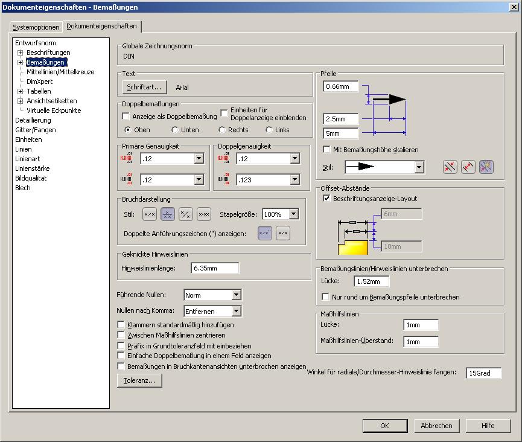Click the hide double quotation marks icon
This screenshot has height=442, width=522.
coord(283,233)
